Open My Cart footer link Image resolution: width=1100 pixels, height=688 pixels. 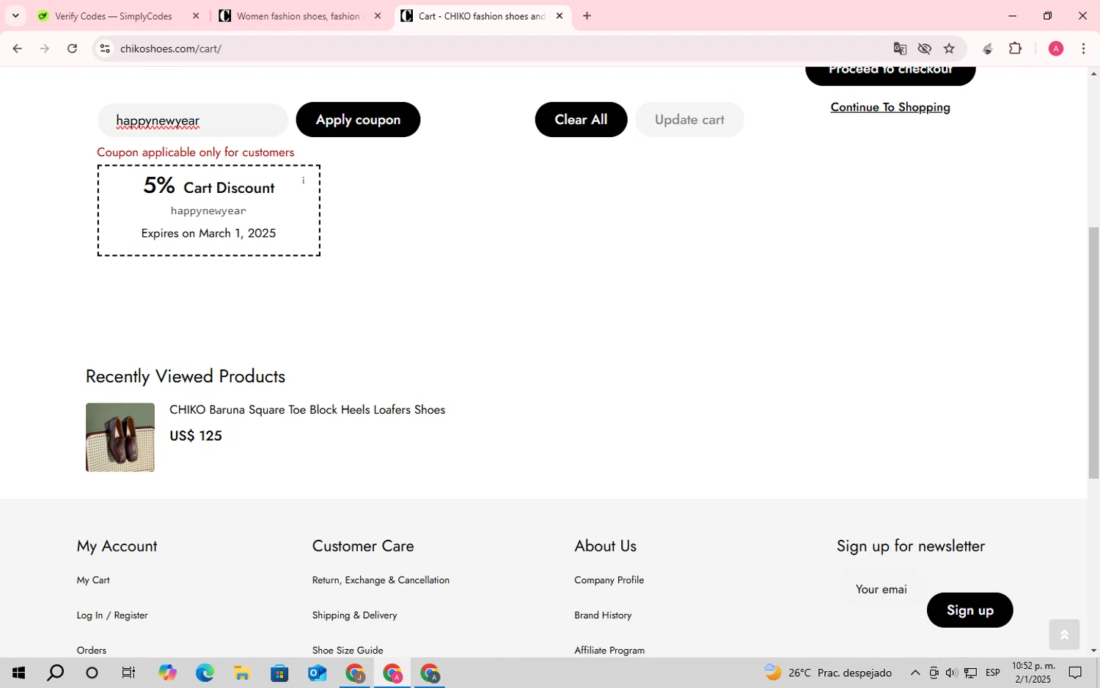pyautogui.click(x=93, y=580)
